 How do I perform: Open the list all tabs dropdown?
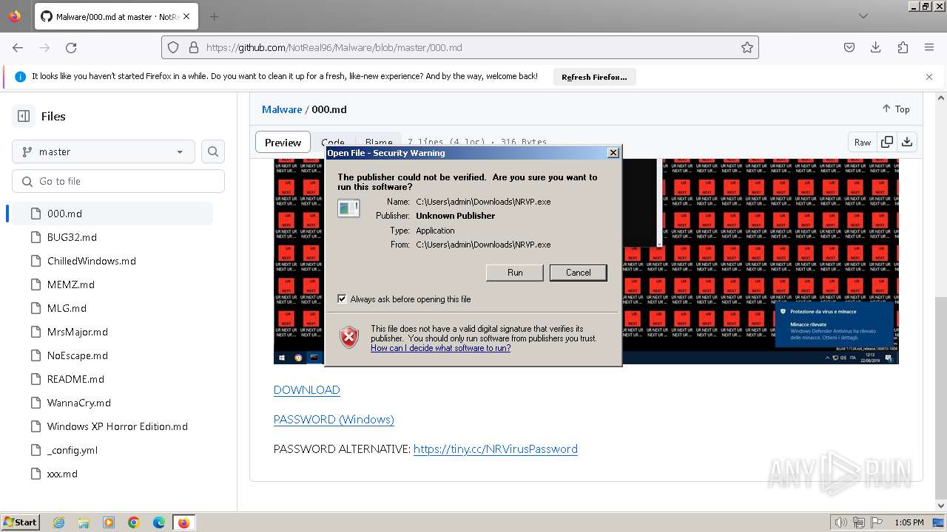click(863, 16)
